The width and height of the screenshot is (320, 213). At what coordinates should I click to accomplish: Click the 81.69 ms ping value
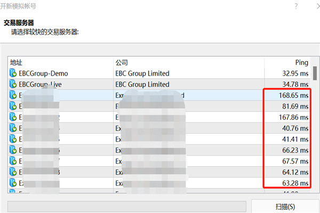coord(295,106)
